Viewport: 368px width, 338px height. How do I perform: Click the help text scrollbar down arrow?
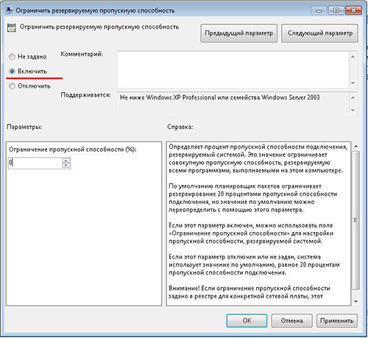[x=356, y=301]
